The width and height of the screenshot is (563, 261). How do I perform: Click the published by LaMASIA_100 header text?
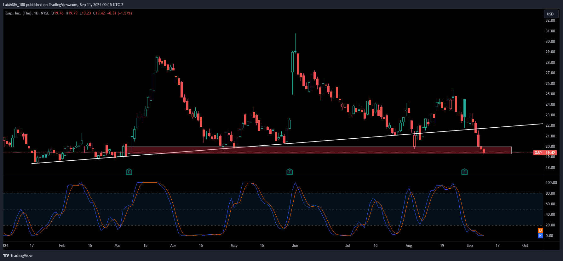(x=63, y=4)
